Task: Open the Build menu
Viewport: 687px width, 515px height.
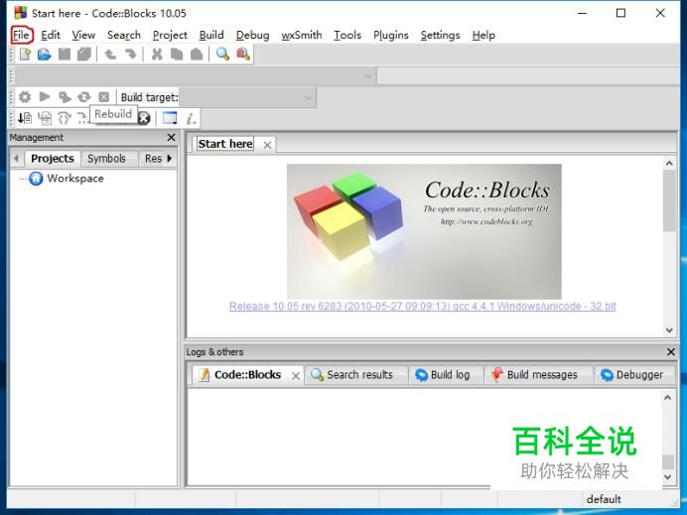Action: tap(211, 35)
